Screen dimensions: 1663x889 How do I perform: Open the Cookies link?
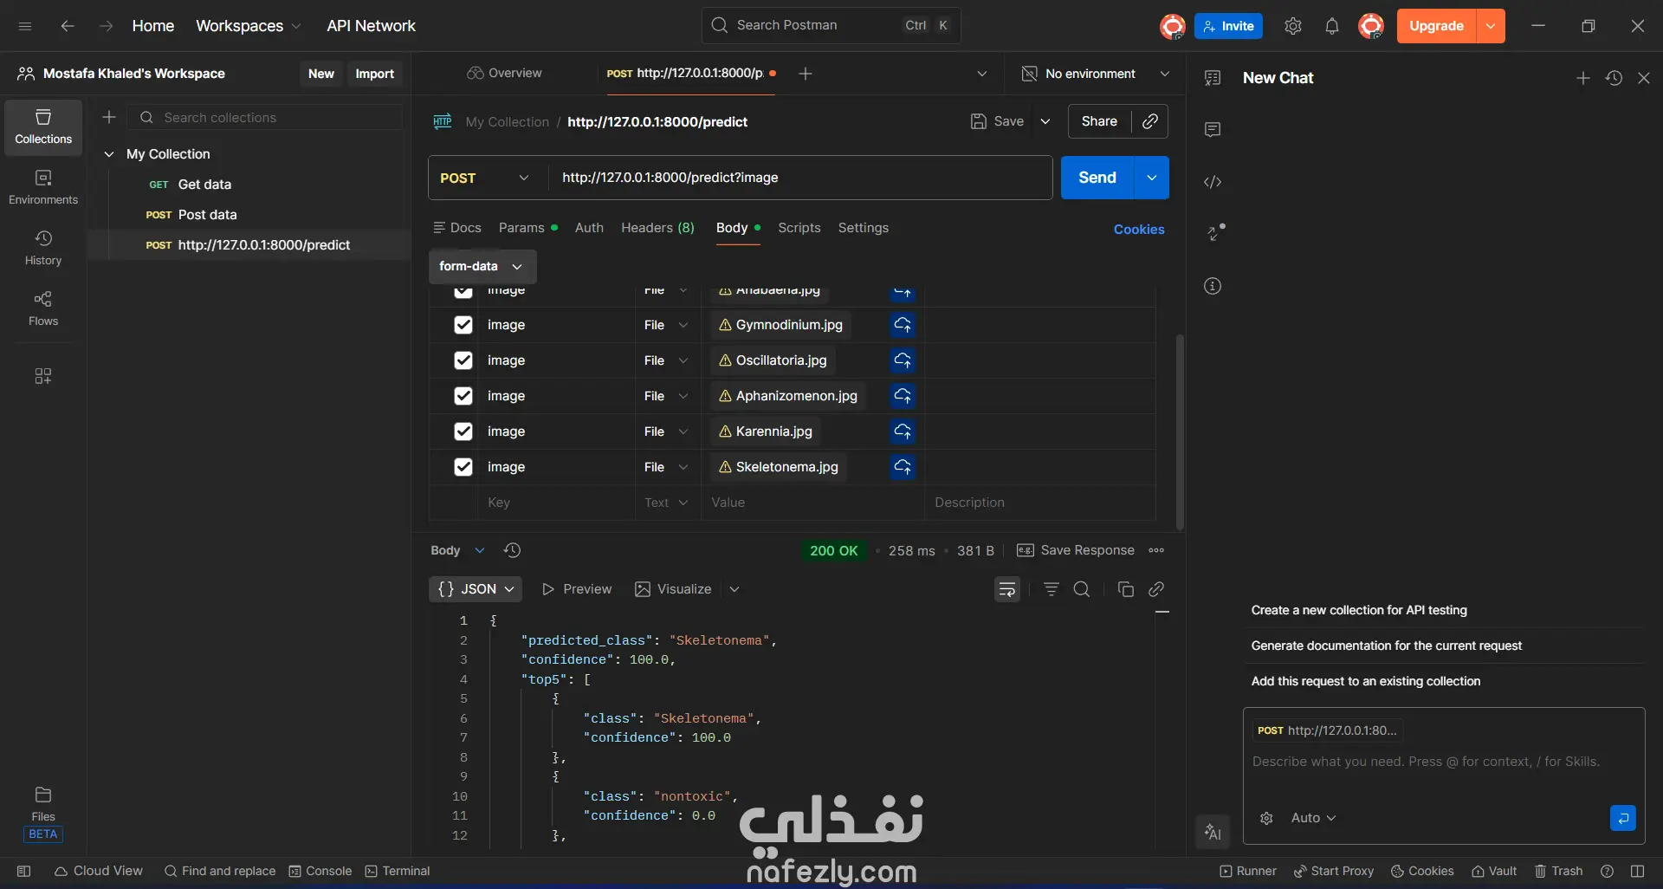point(1139,230)
